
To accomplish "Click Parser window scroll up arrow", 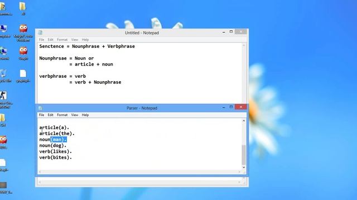I will (x=244, y=121).
